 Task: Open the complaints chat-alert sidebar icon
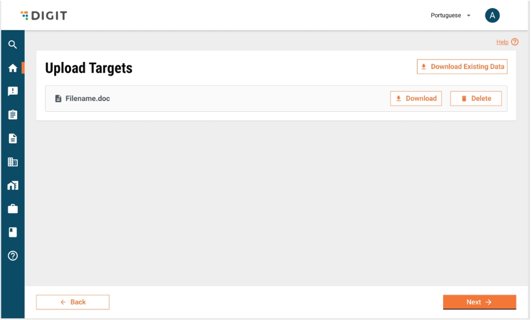(x=13, y=92)
